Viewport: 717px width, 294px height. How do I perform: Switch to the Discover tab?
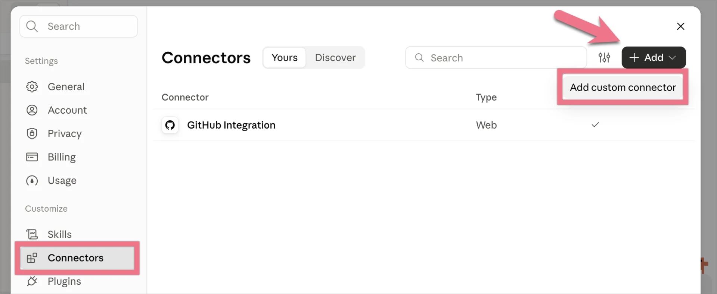pos(335,57)
